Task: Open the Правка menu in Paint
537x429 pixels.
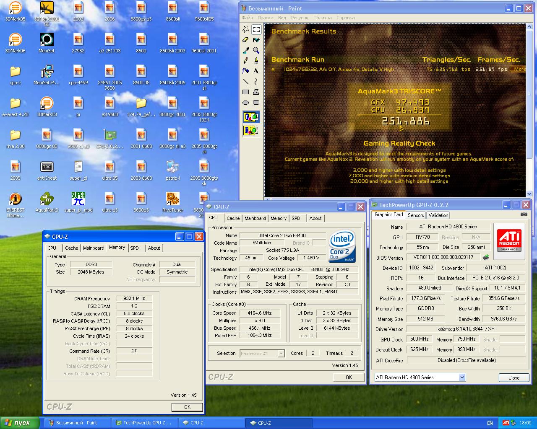Action: pos(265,18)
